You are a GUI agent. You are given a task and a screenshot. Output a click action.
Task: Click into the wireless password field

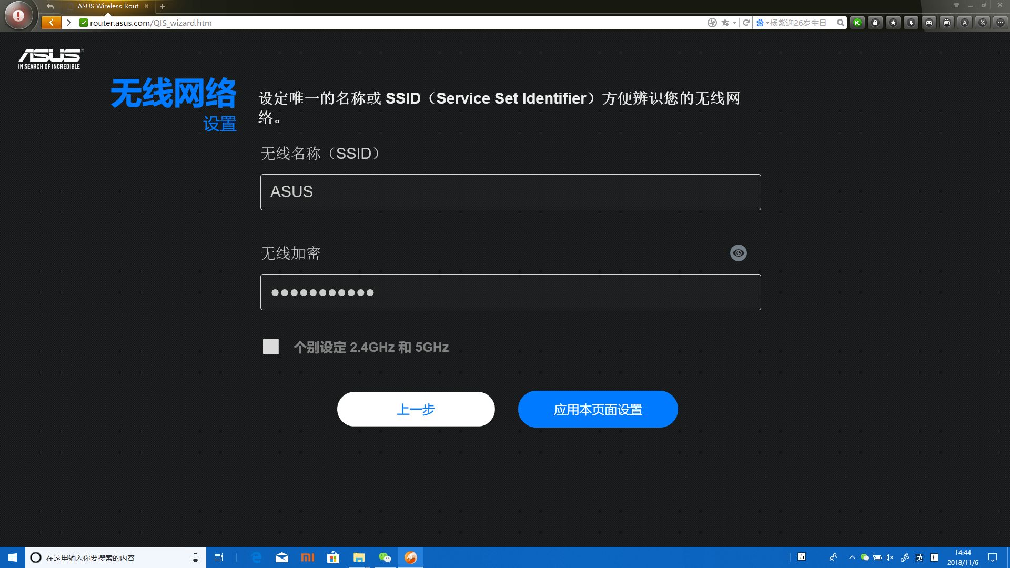[510, 292]
